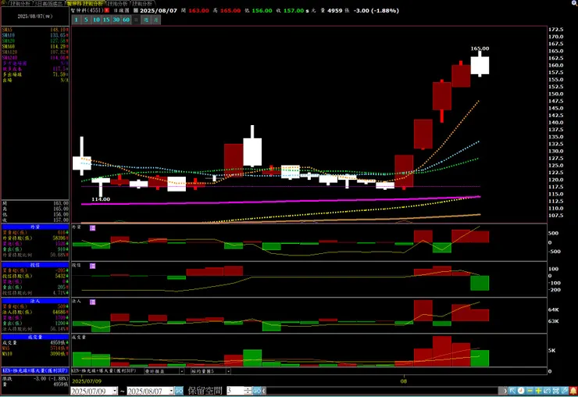The image size is (578, 397).
Task: Select the 5-minute timeframe button
Action: point(86,20)
